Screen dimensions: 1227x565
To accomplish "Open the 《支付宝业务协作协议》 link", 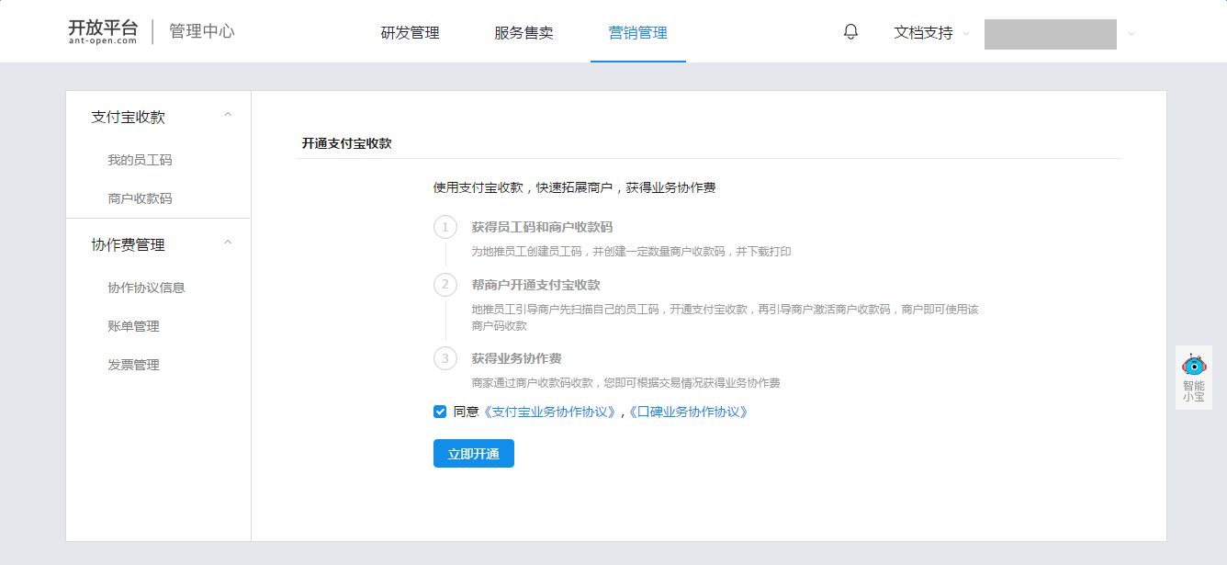I will click(549, 412).
